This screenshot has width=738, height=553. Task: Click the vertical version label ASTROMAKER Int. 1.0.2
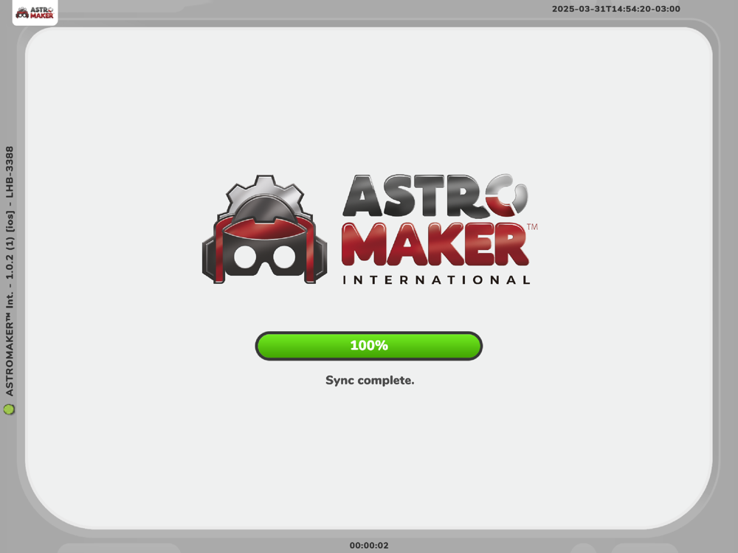10,271
